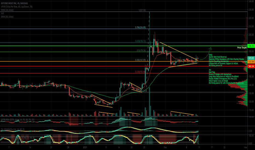Screen dimensions: 255x150
Task: Click the 0.5(179.36) Fibonacci label
Action: [x=141, y=50]
